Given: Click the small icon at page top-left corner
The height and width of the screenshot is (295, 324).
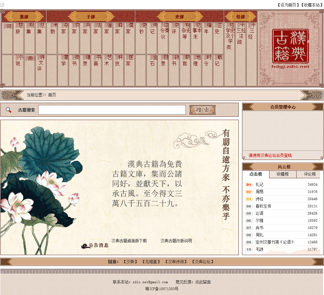Looking at the screenshot, I should 2,5.
